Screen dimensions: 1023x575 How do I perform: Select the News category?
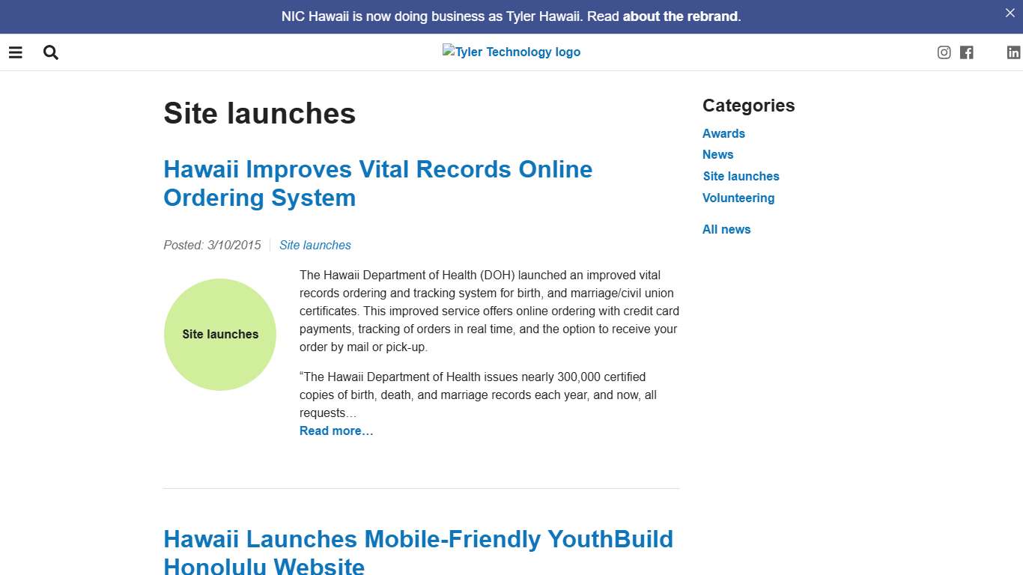[x=717, y=154]
